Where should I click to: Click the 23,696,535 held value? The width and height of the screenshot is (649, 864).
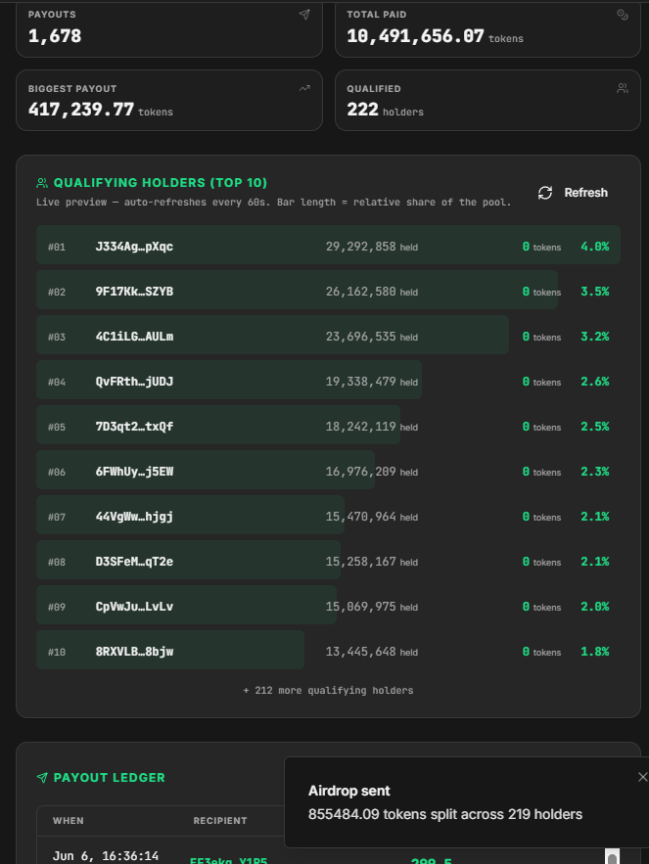point(372,337)
